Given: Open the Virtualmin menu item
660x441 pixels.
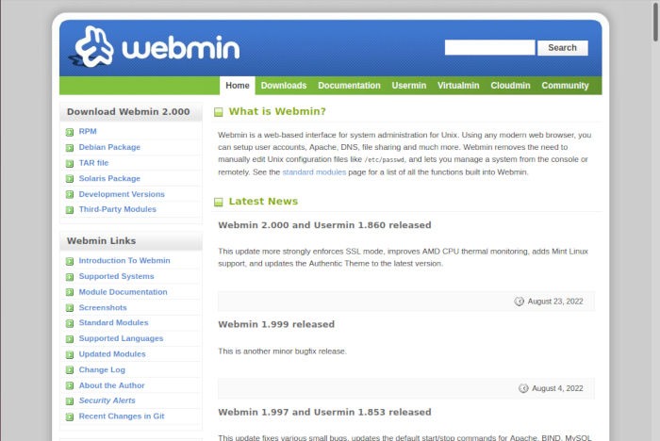Looking at the screenshot, I should coord(458,86).
